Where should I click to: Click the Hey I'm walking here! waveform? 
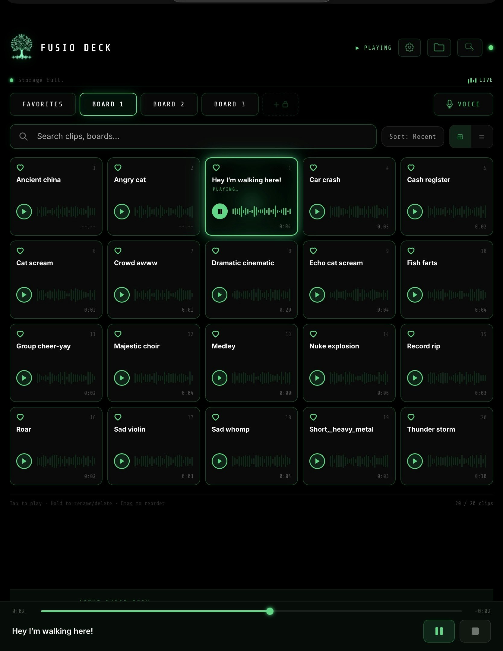(x=261, y=212)
